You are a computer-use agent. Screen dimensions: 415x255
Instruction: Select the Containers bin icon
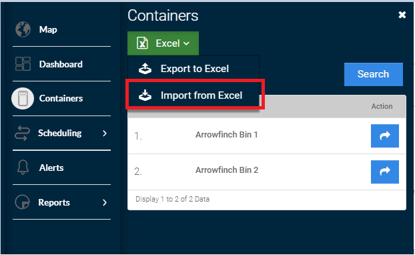23,98
